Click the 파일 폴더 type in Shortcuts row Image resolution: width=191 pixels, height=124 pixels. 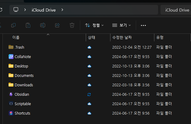tap(164, 113)
